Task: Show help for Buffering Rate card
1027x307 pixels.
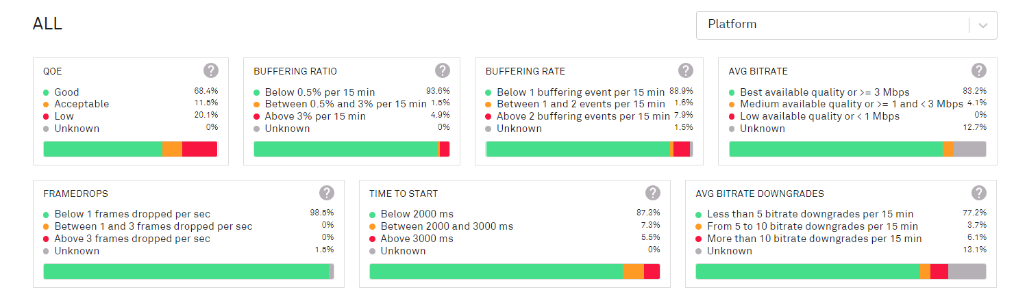Action: 685,70
